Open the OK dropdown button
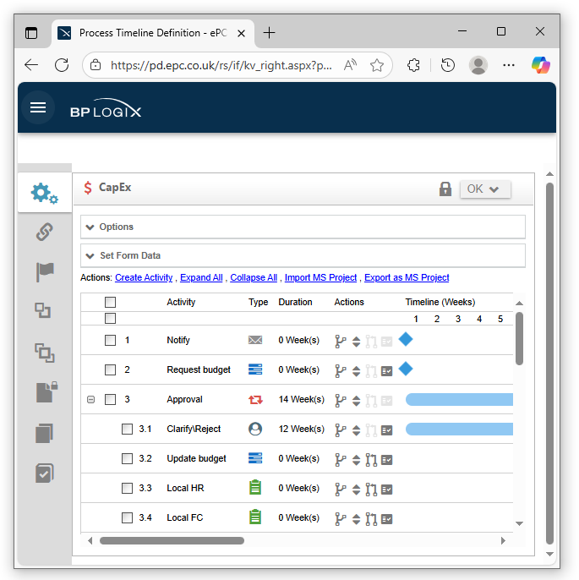The width and height of the screenshot is (579, 580). tap(485, 189)
